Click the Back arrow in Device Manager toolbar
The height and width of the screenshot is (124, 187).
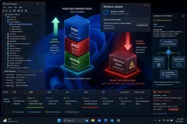tap(4, 11)
